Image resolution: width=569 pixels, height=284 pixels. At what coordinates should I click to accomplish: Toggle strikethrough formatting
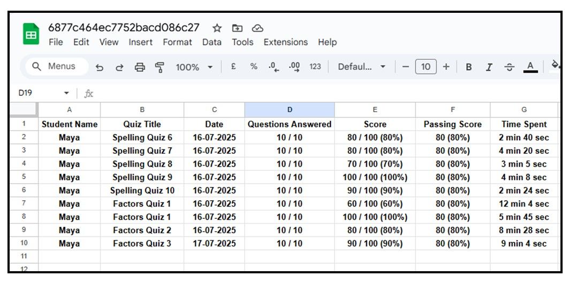pyautogui.click(x=509, y=67)
